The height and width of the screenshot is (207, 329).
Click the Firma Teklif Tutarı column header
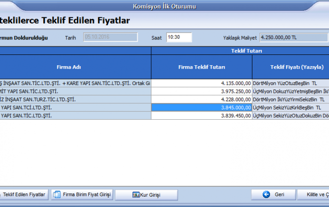click(x=202, y=67)
